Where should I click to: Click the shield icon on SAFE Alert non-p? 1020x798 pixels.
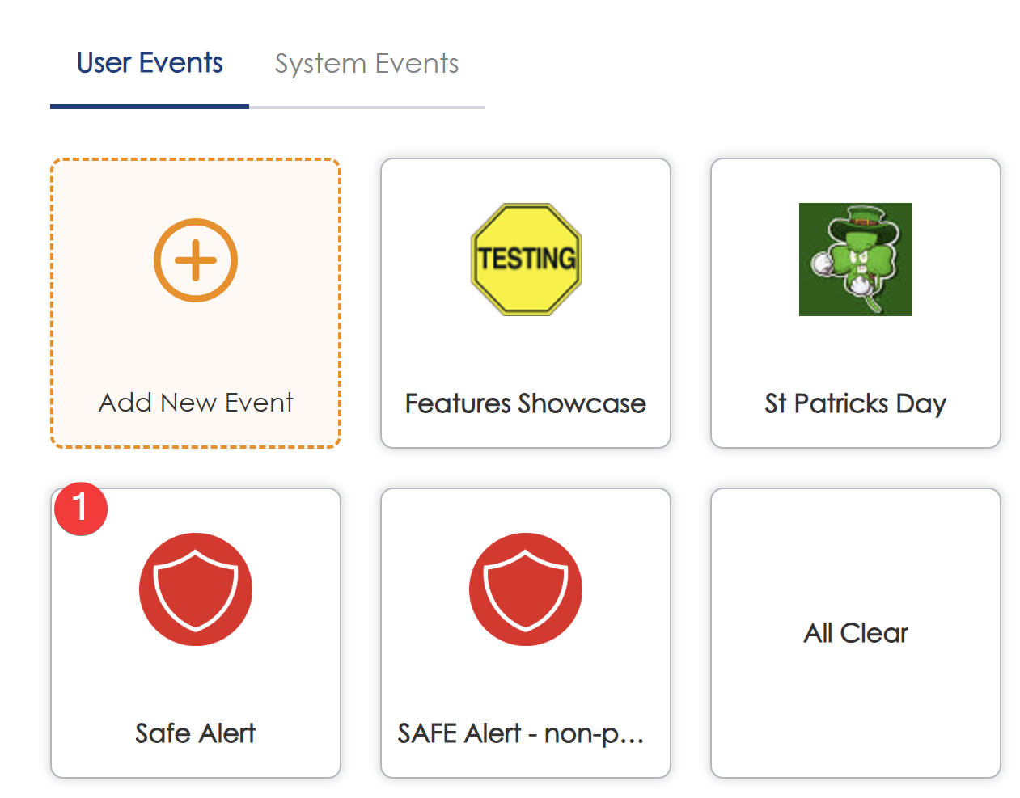pyautogui.click(x=526, y=589)
